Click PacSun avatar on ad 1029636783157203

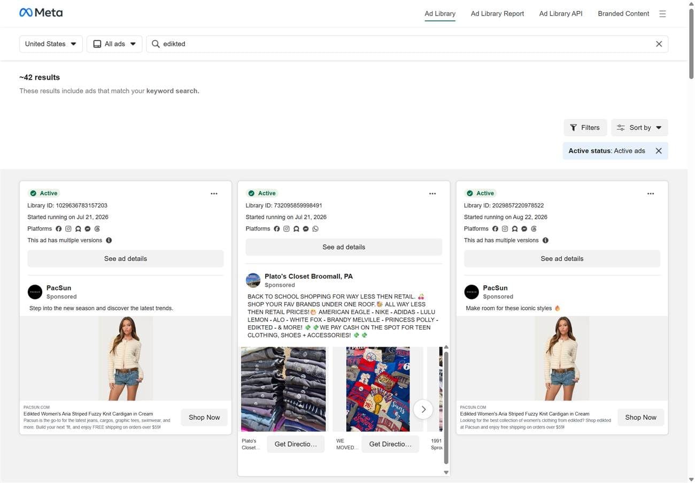tap(35, 292)
